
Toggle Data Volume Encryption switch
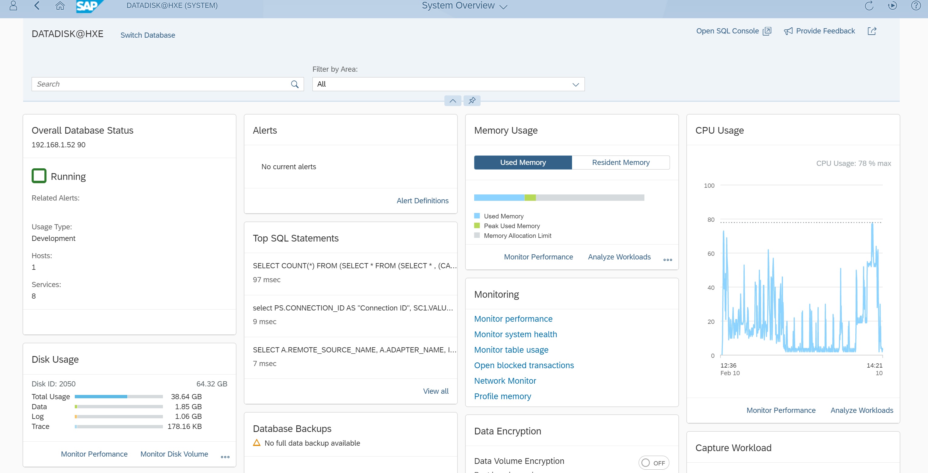click(653, 463)
